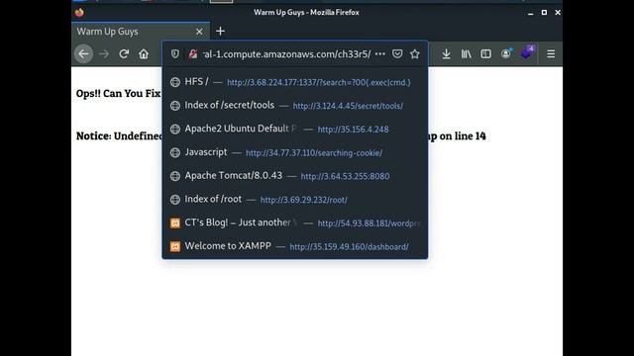Screen dimensions: 634x356
Task: Open the Javascript searching-cookie suggestion
Action: coord(295,152)
